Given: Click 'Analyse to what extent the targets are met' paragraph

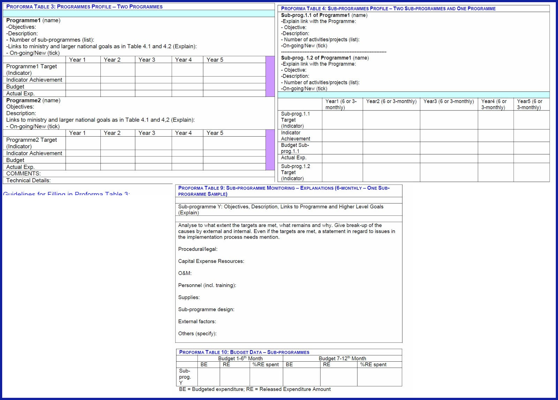Looking at the screenshot, I should click(287, 231).
